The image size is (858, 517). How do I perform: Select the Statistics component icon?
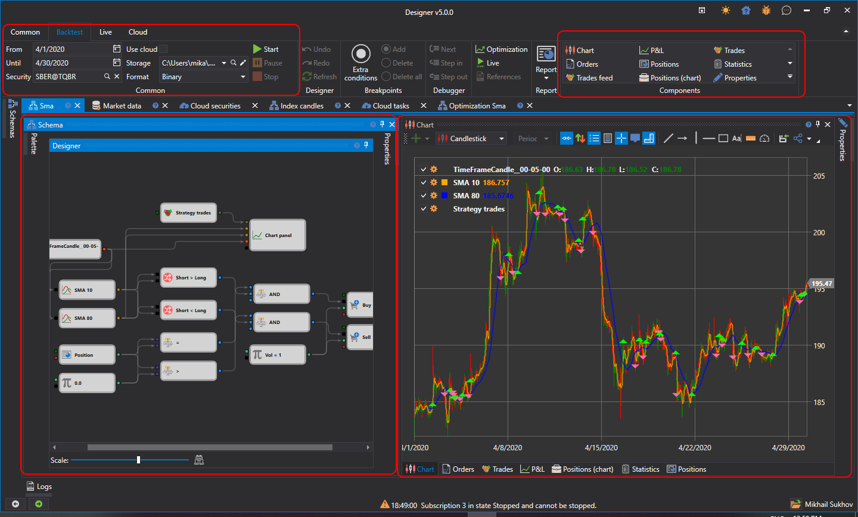[718, 64]
